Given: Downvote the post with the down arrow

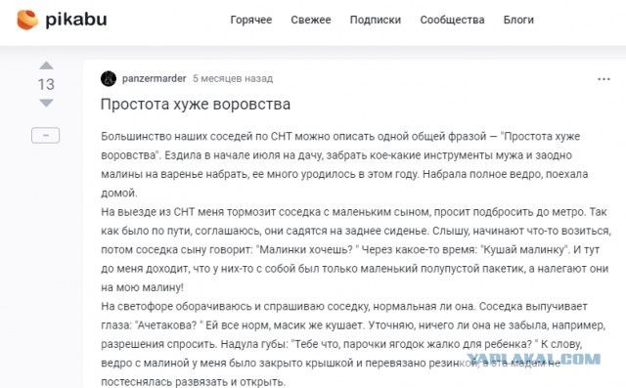Looking at the screenshot, I should tap(46, 103).
